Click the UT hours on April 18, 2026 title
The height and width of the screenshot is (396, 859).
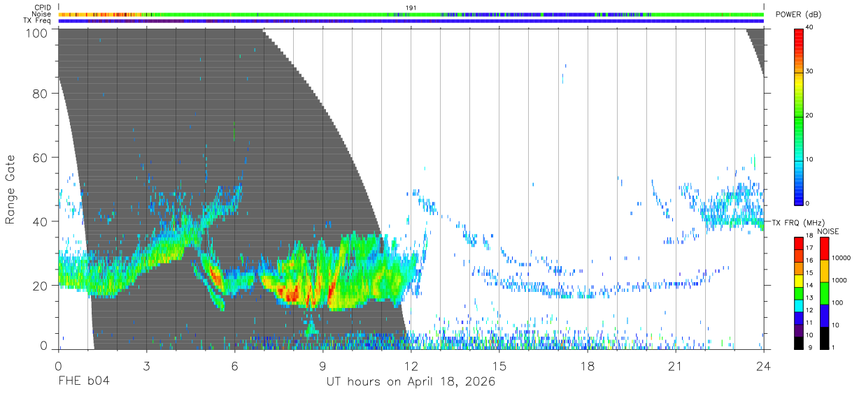click(x=411, y=381)
